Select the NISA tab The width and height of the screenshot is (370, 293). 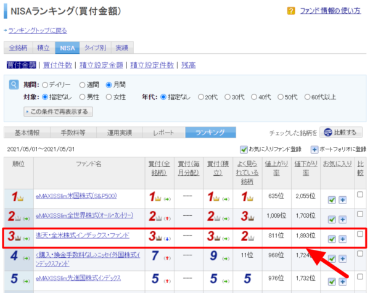(67, 48)
